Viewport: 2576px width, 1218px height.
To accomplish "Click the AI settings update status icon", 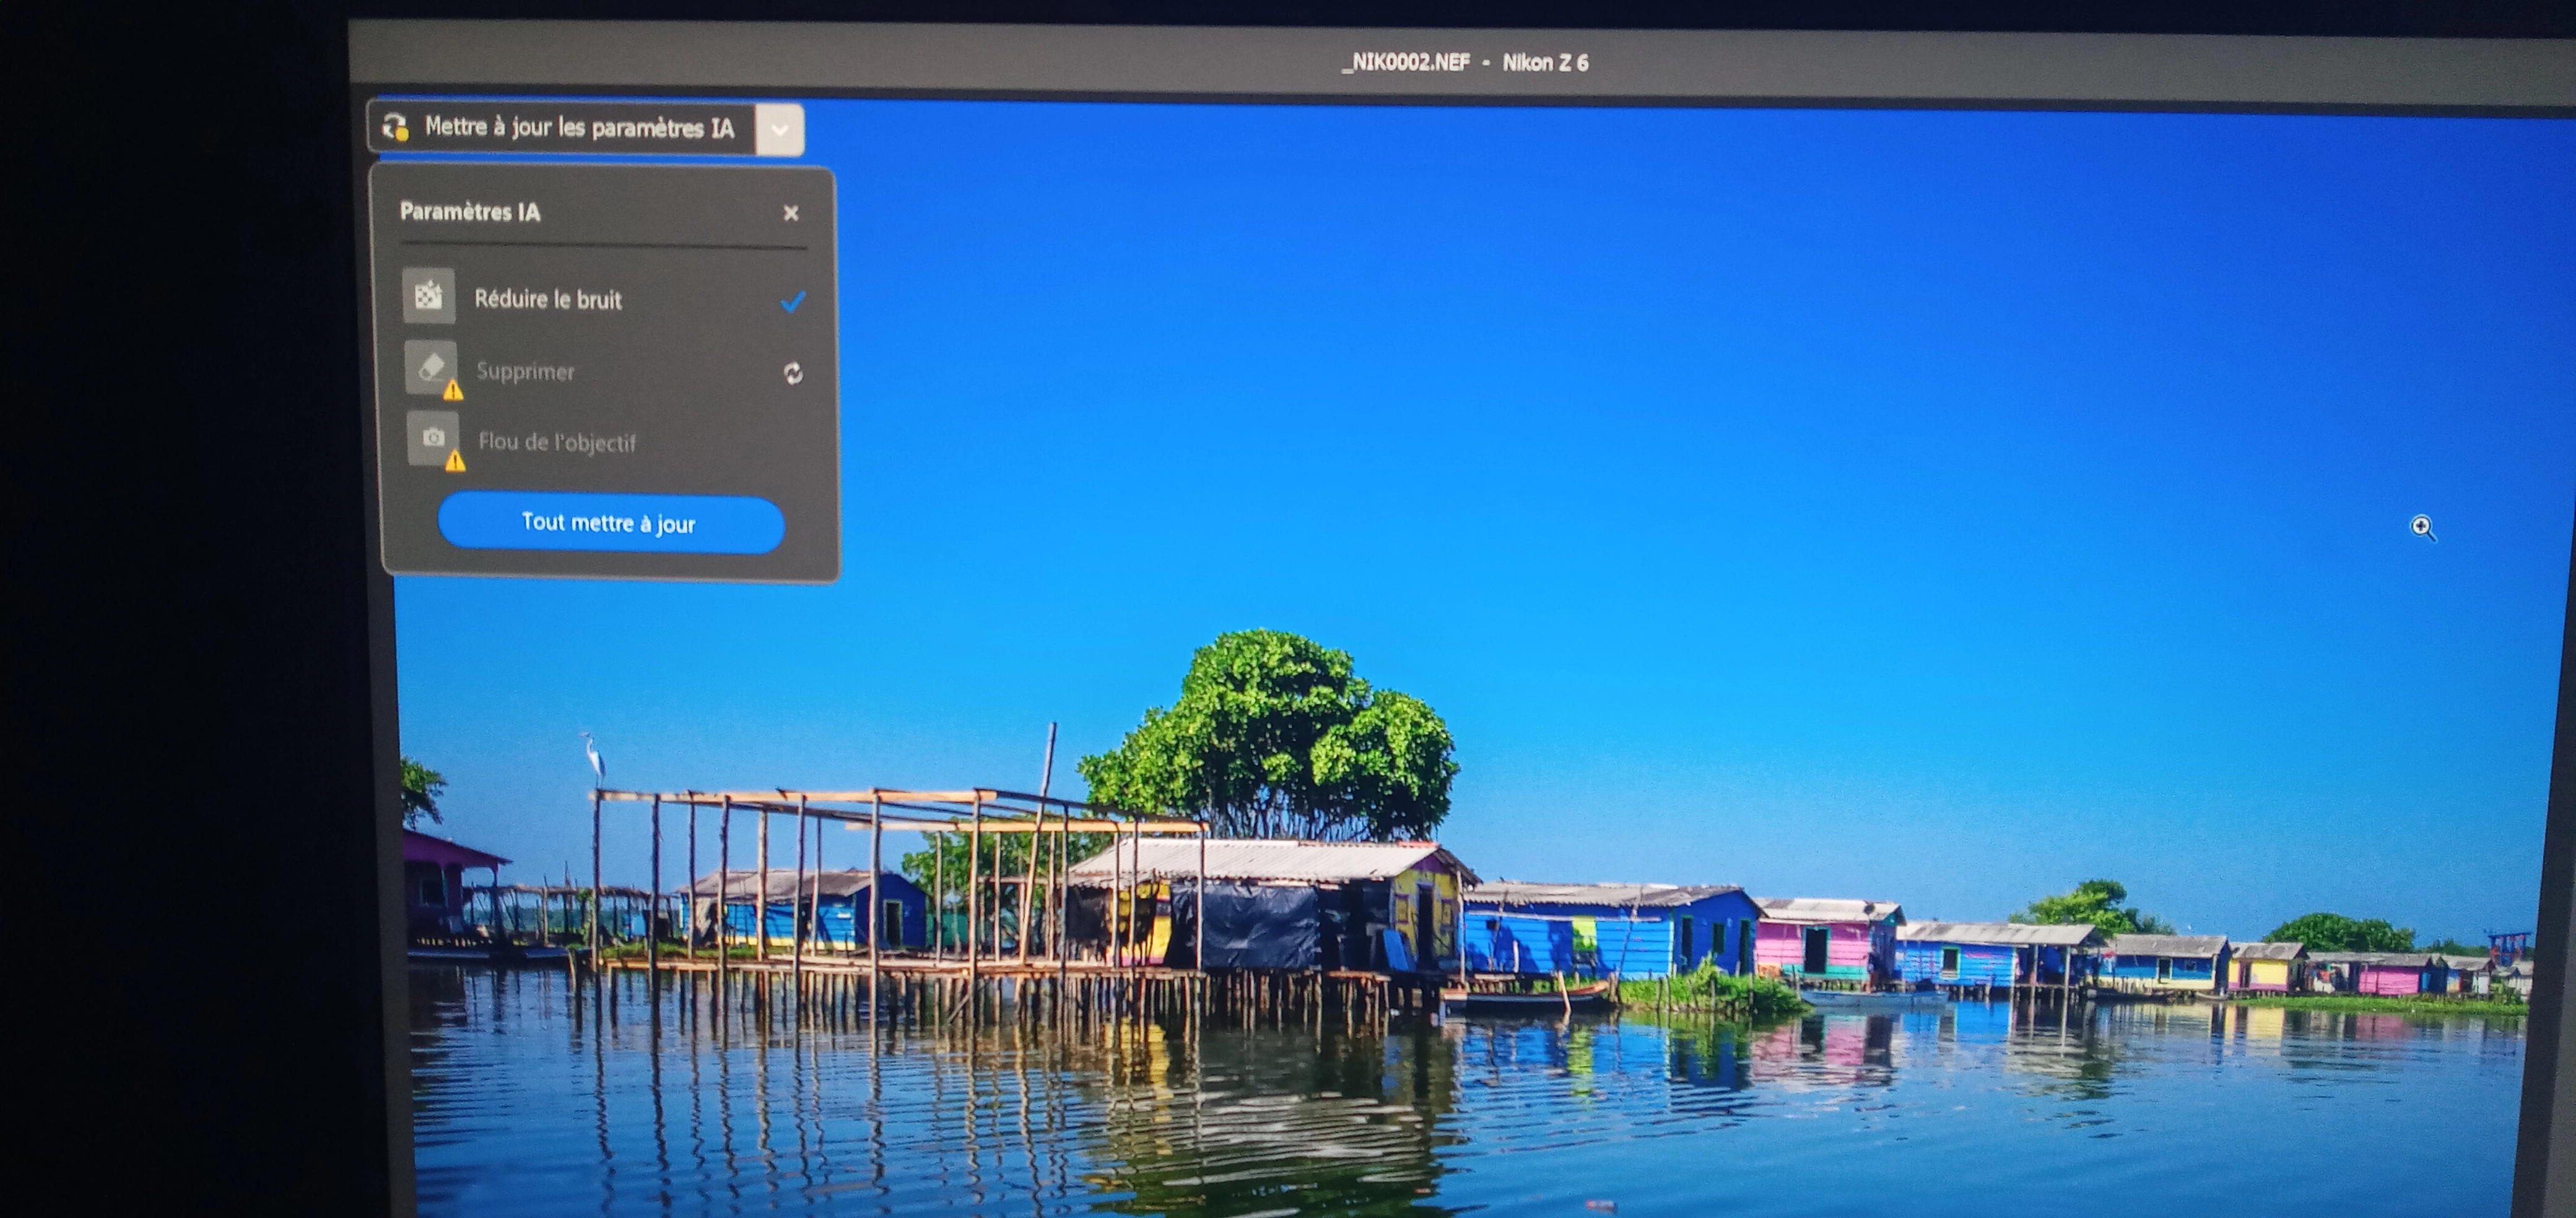I will coord(396,127).
